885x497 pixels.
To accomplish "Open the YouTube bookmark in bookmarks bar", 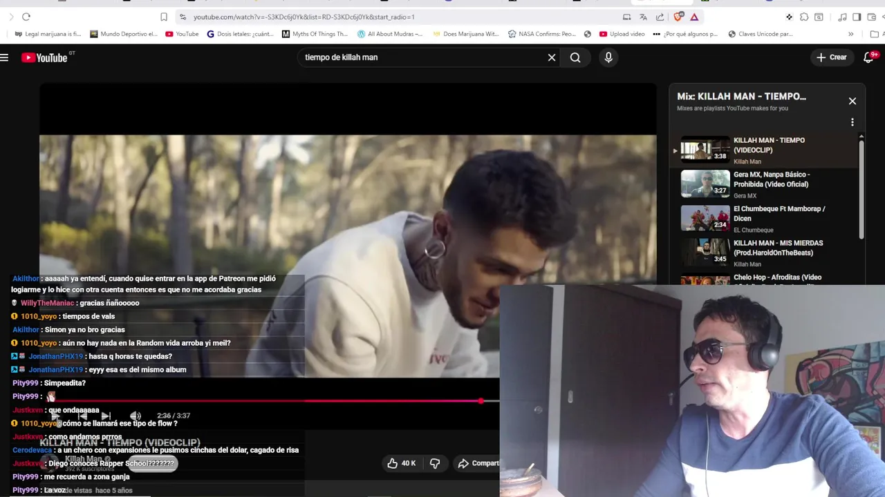I will pos(182,34).
